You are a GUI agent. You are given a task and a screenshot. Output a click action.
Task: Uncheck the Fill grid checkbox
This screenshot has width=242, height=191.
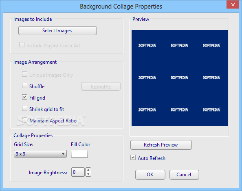pyautogui.click(x=24, y=97)
